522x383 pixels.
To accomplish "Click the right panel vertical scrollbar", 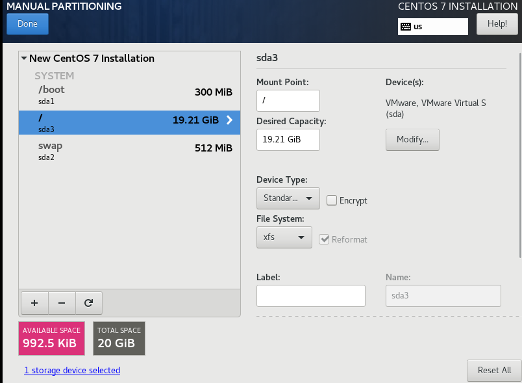I will click(520, 155).
